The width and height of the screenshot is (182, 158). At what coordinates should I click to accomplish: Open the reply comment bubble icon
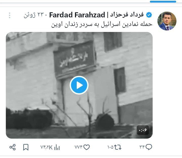pyautogui.click(x=149, y=147)
